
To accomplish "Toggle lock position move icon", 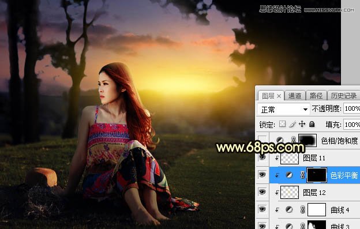I will click(x=302, y=124).
